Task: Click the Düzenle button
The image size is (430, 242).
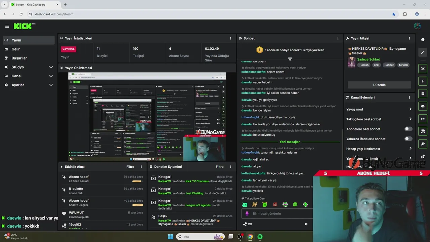Action: pyautogui.click(x=379, y=85)
